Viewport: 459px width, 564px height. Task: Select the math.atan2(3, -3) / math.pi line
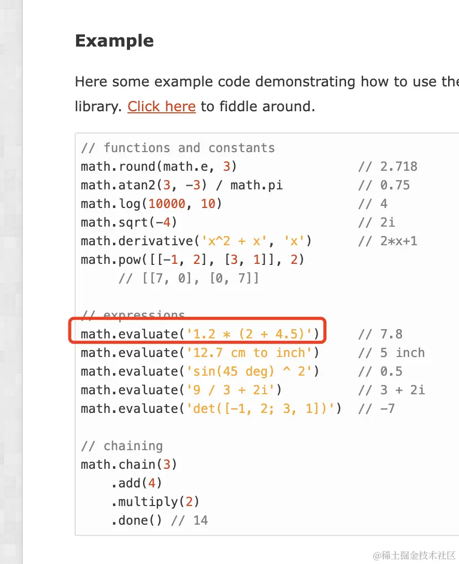[x=182, y=185]
